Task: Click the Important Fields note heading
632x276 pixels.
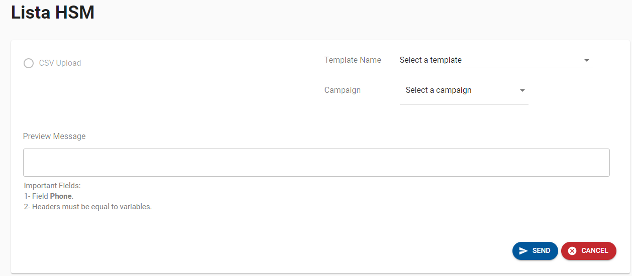Action: 52,186
